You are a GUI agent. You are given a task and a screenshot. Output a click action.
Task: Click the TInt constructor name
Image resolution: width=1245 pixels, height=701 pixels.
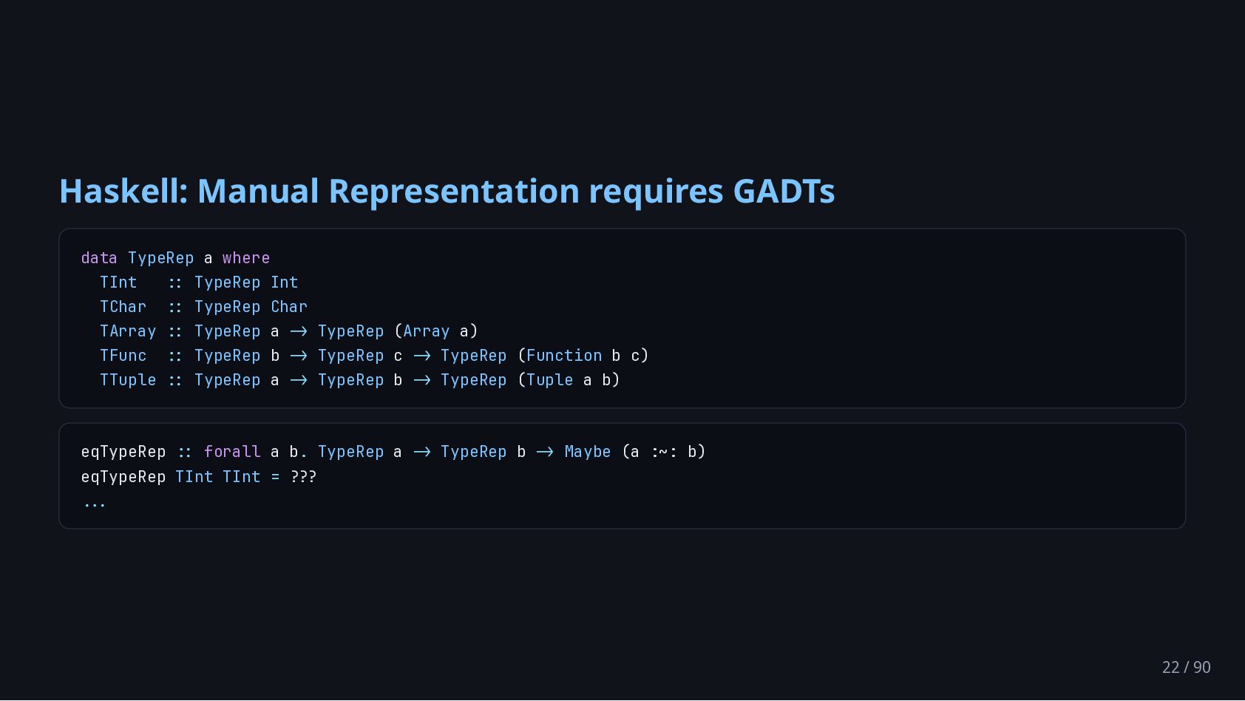[x=118, y=282]
